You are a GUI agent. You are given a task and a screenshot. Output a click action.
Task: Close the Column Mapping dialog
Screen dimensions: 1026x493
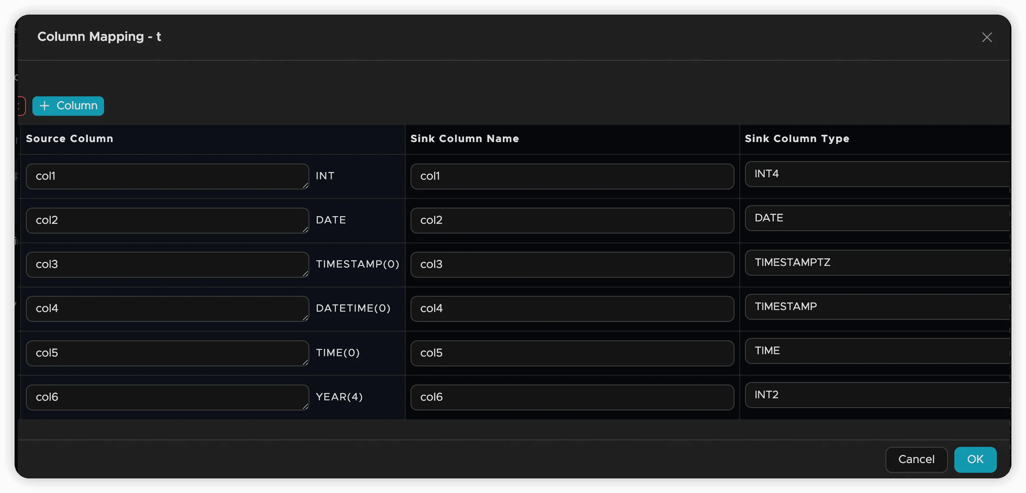[987, 37]
